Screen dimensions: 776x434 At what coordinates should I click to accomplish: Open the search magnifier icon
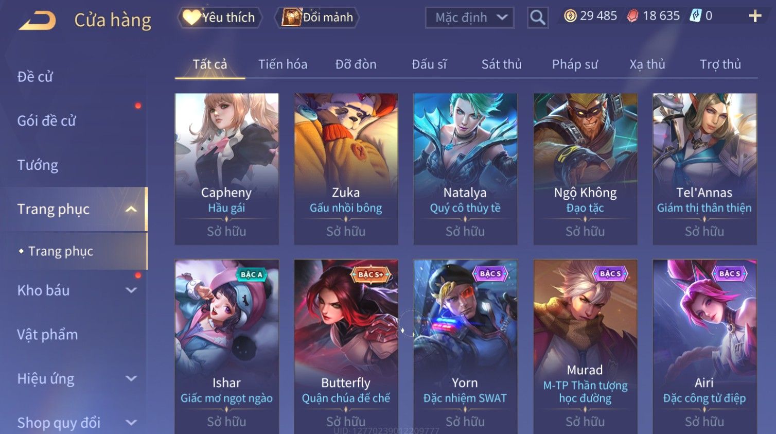537,18
